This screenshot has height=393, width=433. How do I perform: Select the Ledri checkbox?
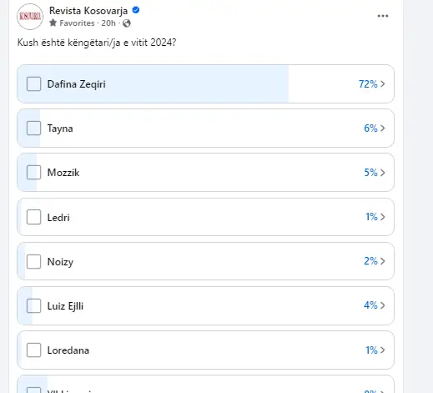[33, 217]
